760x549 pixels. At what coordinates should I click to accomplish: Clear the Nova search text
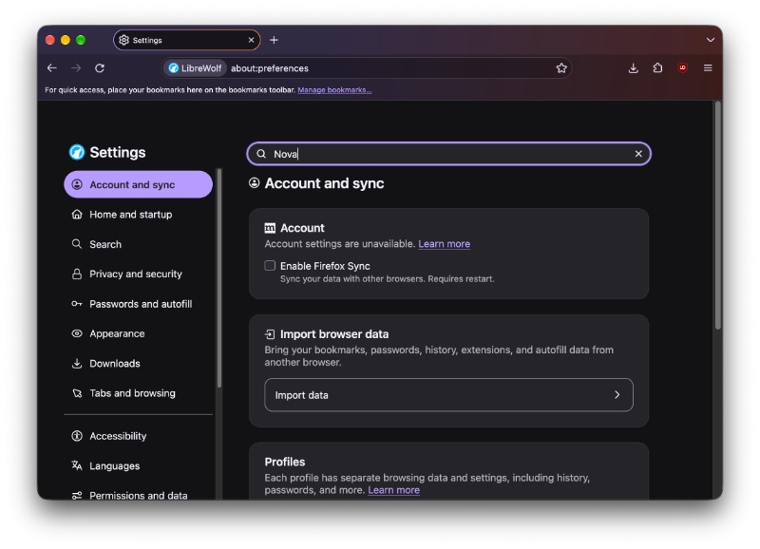[638, 154]
